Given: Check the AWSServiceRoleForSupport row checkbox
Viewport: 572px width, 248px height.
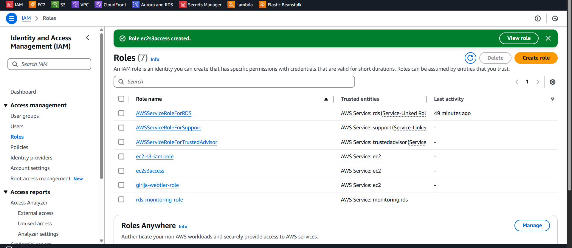Looking at the screenshot, I should [x=121, y=128].
